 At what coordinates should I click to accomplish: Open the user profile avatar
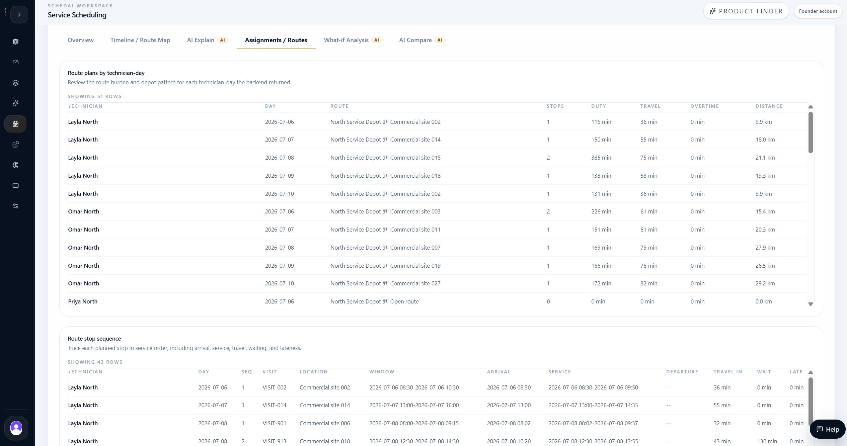coord(16,428)
